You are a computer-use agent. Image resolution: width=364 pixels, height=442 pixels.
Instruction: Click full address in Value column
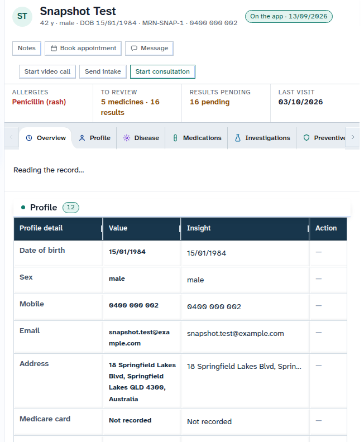[142, 382]
